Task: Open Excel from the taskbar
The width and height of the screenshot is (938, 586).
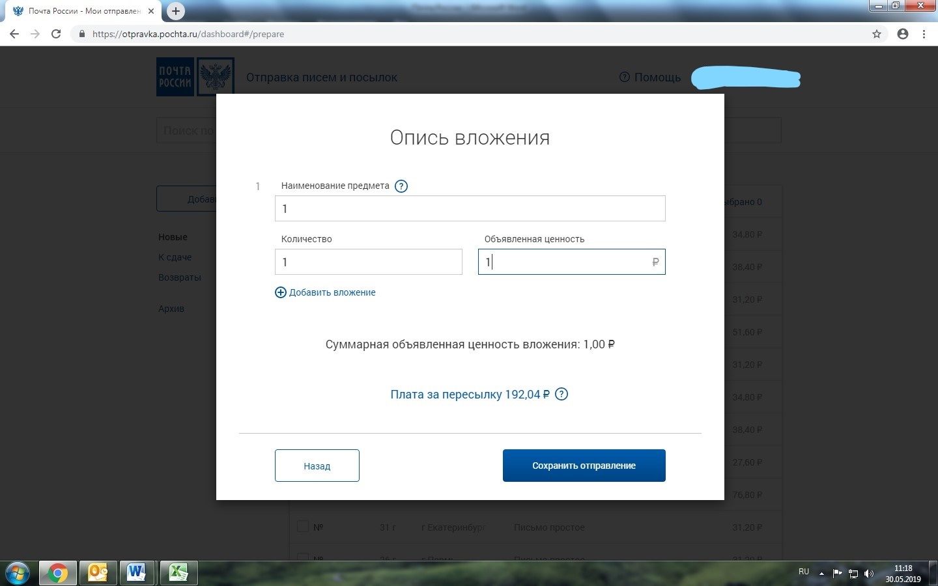Action: 178,573
